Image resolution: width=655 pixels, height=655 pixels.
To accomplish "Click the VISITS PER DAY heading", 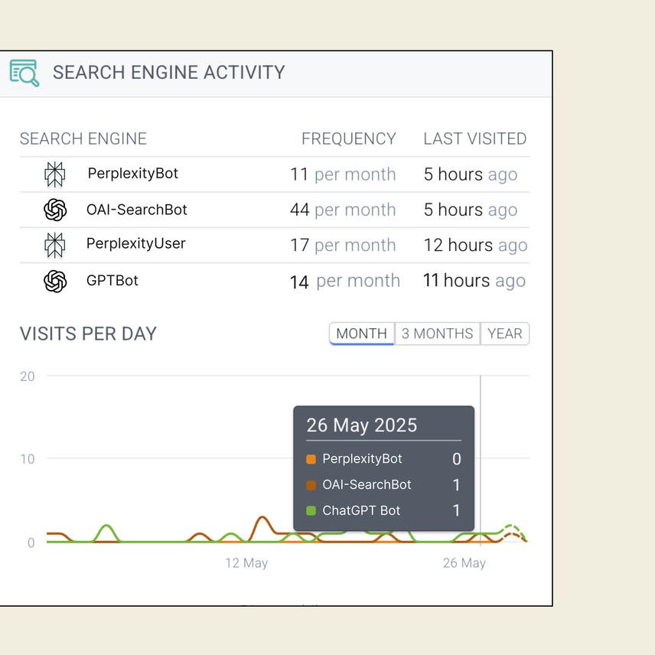I will click(x=87, y=334).
